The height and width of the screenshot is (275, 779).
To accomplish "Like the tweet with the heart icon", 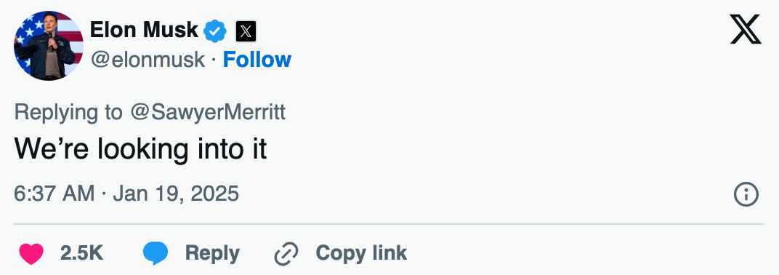I will coord(31,254).
